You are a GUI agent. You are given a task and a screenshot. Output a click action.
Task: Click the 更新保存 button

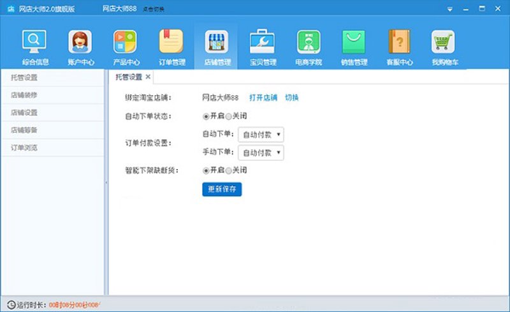pyautogui.click(x=222, y=189)
